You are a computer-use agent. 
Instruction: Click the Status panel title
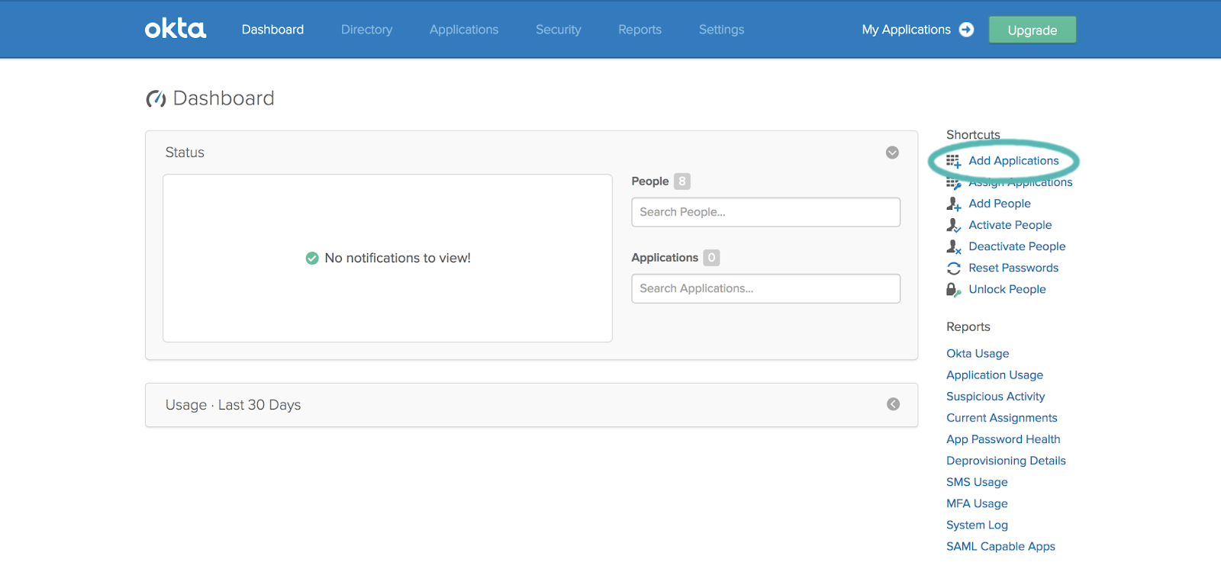(185, 153)
